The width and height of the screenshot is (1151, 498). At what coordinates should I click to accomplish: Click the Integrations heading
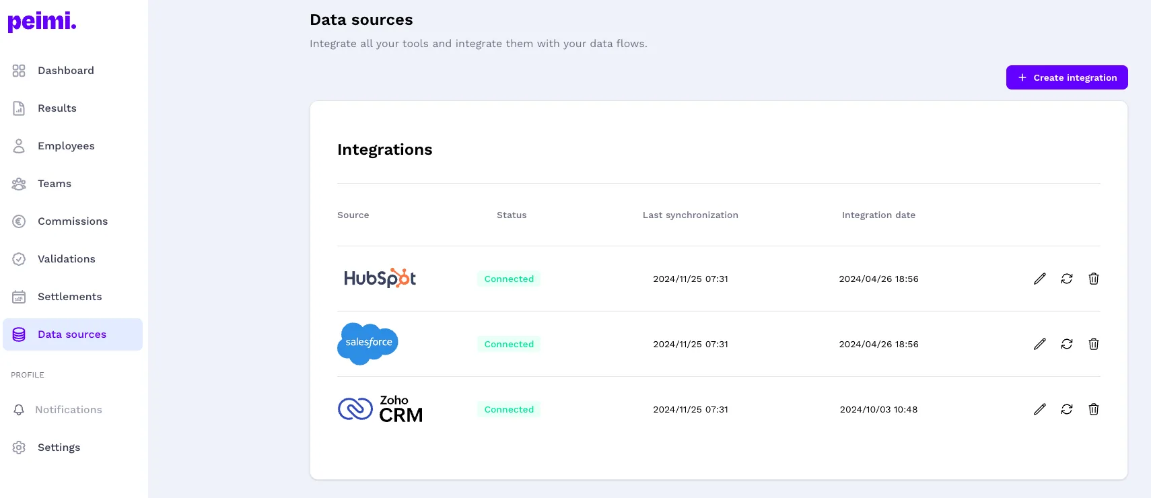click(x=385, y=149)
